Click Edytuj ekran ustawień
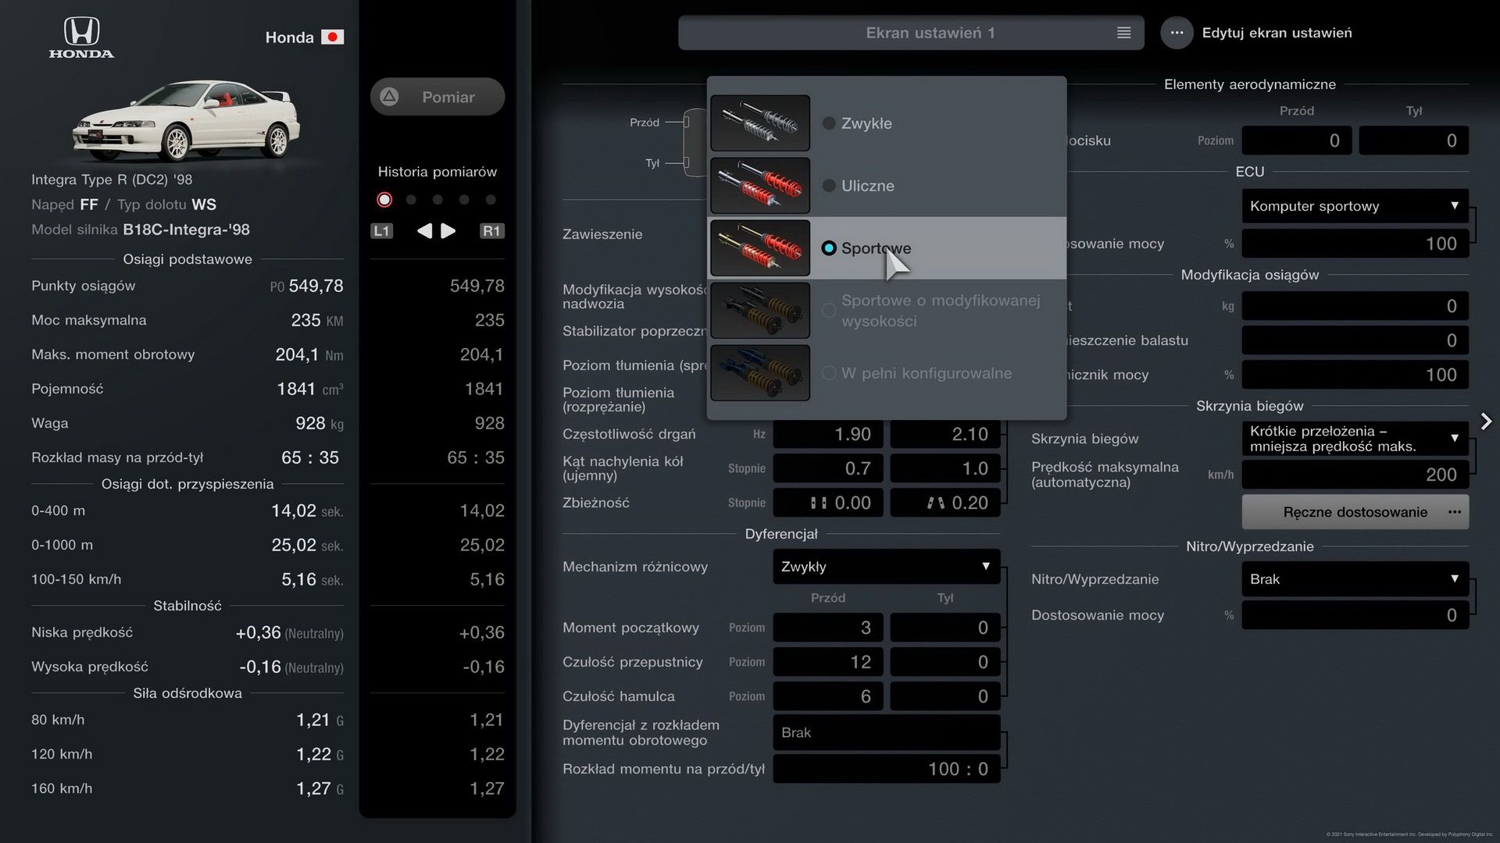Viewport: 1500px width, 843px height. tap(1277, 33)
